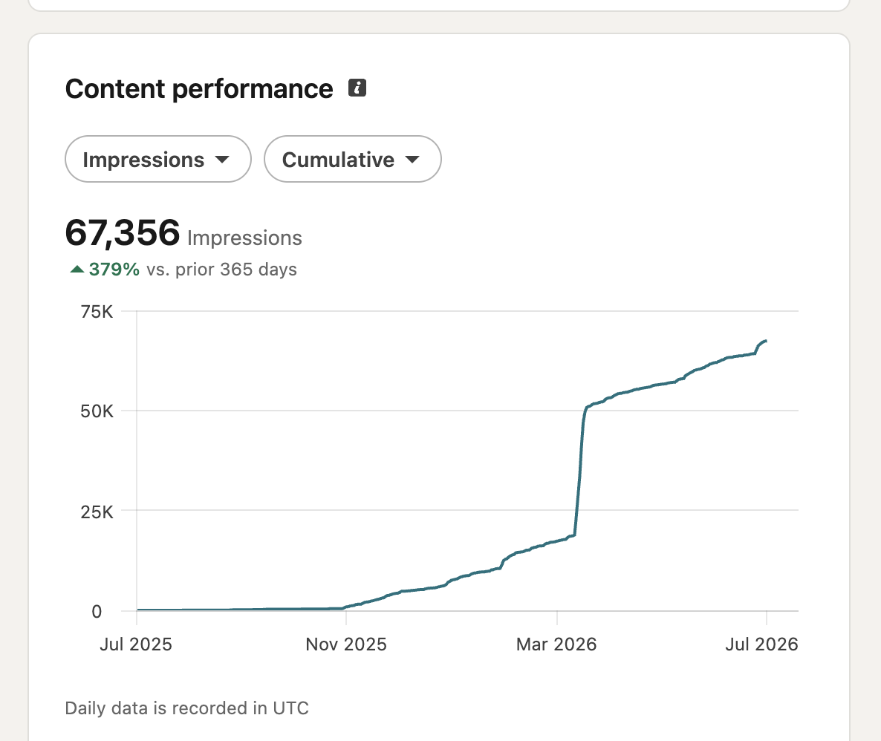Click the 50K y-axis label

(x=97, y=411)
